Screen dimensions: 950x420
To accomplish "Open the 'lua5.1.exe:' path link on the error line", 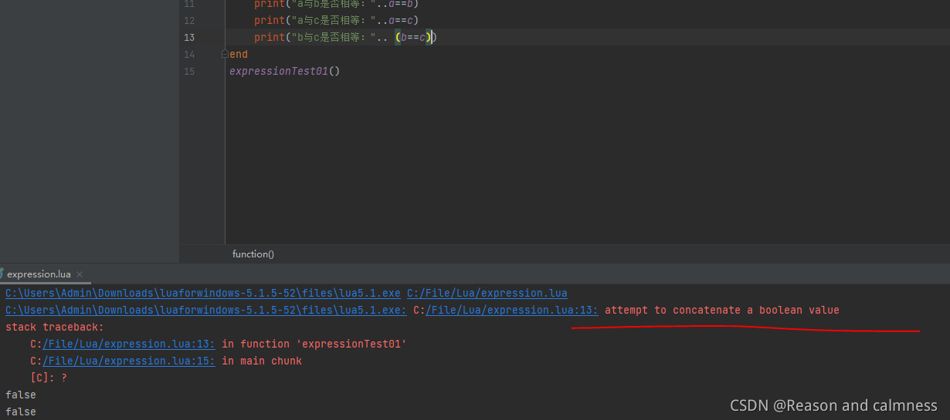I will coord(206,310).
